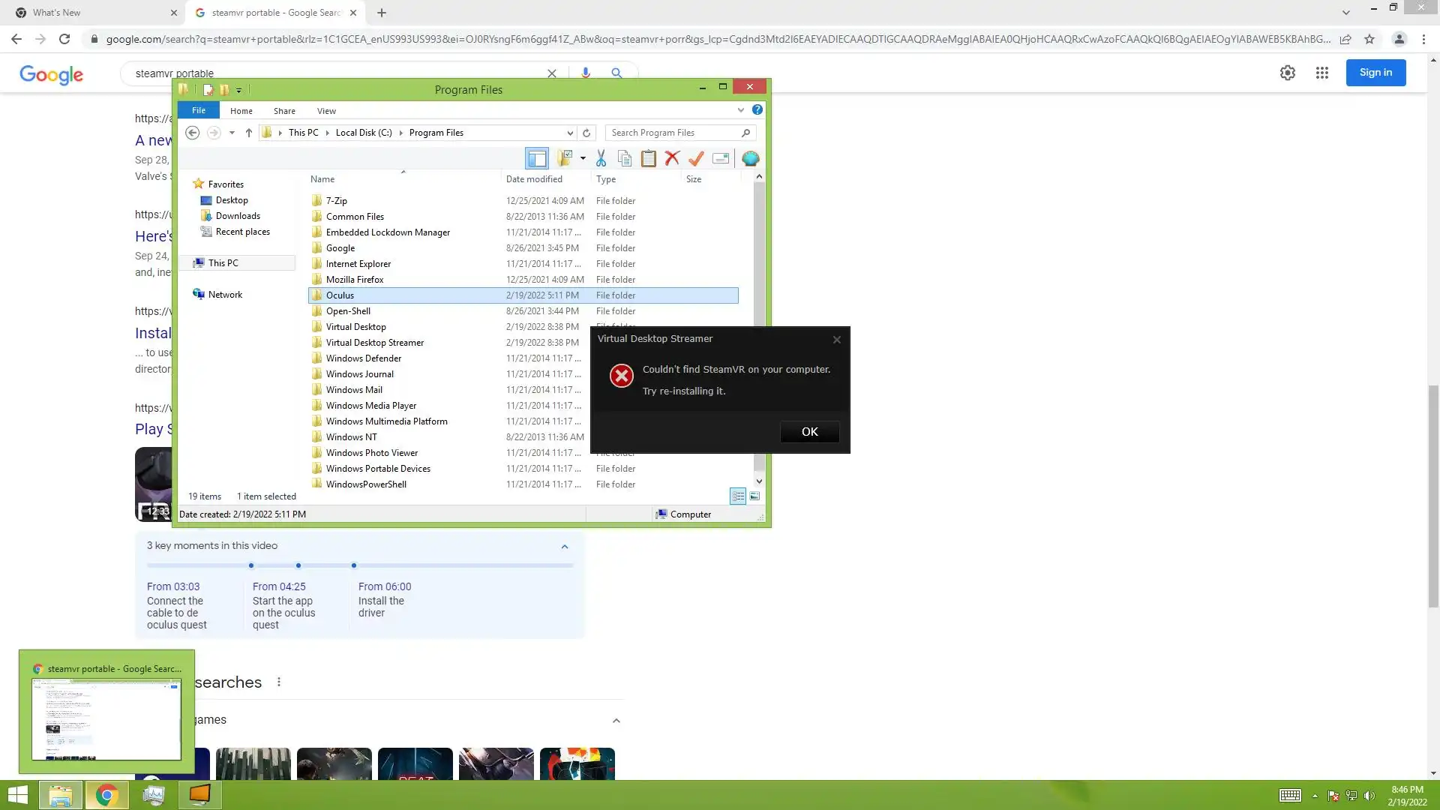Click the red X Delete icon in toolbar

tap(672, 158)
